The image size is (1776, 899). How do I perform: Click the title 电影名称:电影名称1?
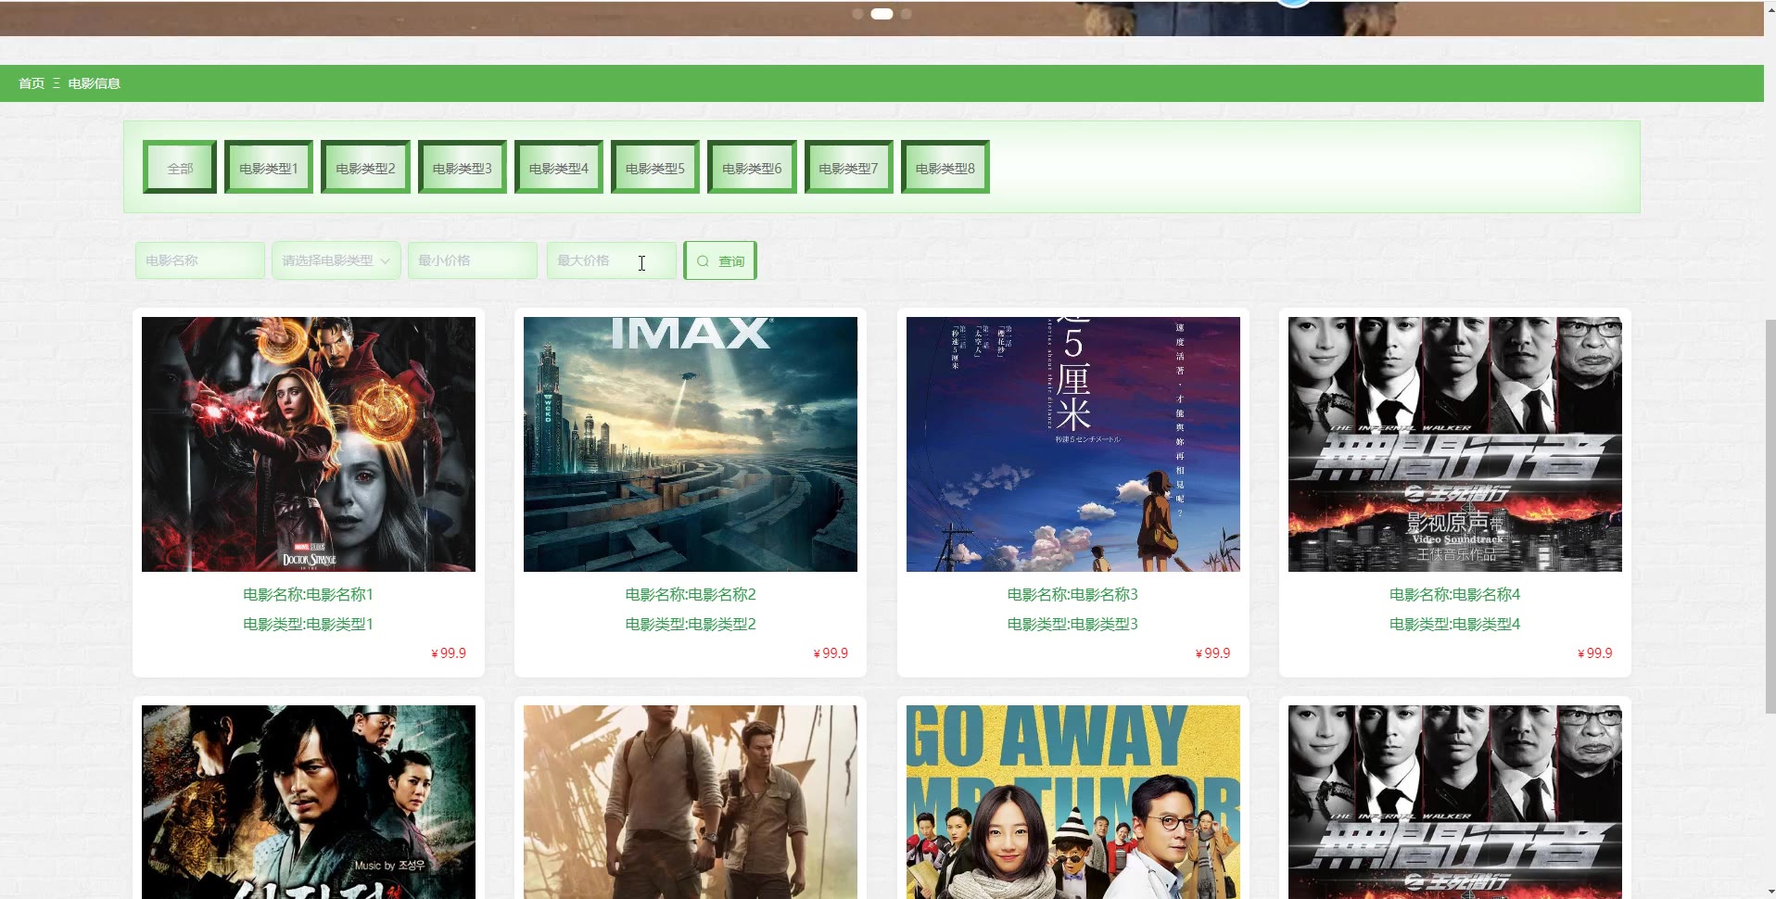[x=309, y=594]
